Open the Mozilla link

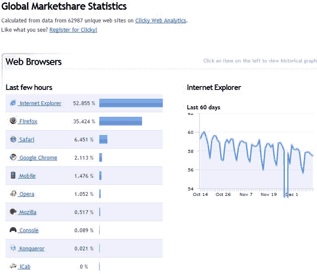coord(27,212)
